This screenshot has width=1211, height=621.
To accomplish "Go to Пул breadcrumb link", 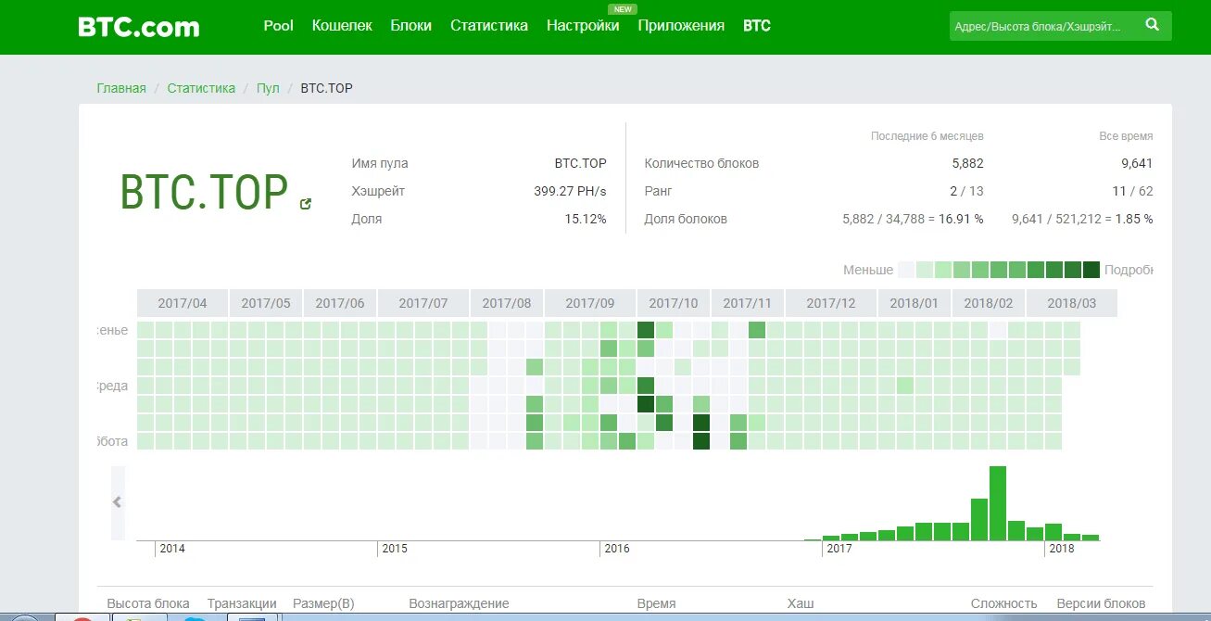I will coord(268,88).
